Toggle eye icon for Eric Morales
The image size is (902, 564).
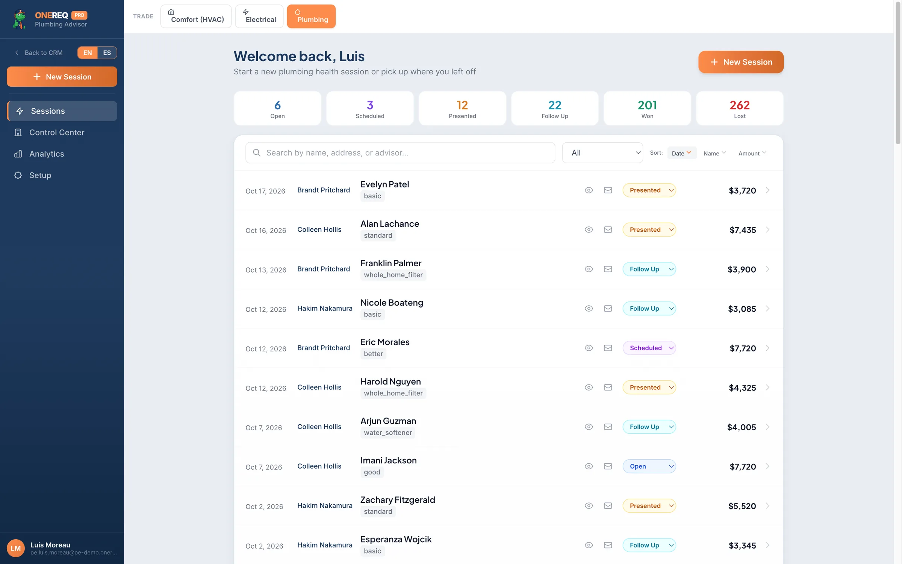[x=589, y=348]
